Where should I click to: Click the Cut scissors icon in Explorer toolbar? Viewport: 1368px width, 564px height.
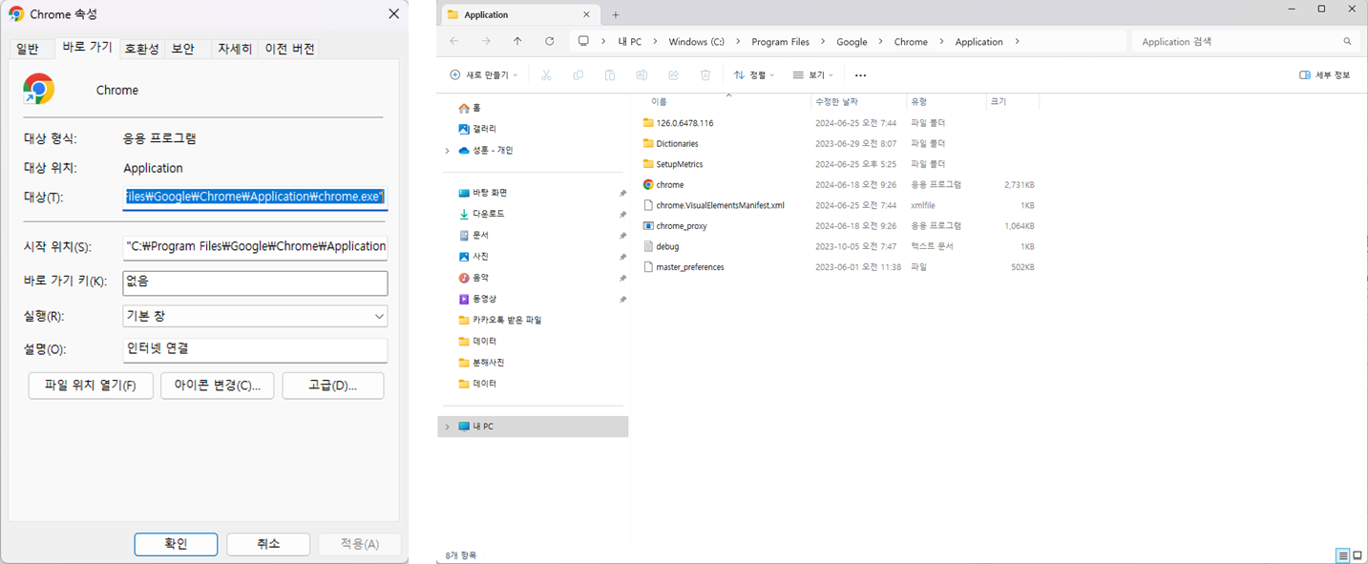pyautogui.click(x=546, y=74)
